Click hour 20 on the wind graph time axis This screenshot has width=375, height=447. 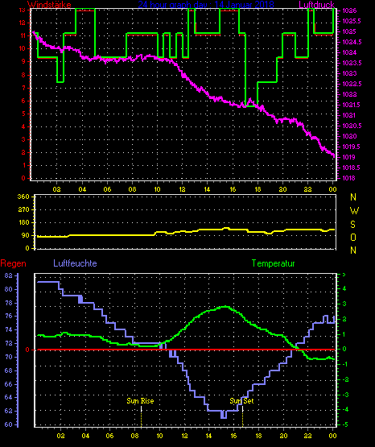[282, 189]
